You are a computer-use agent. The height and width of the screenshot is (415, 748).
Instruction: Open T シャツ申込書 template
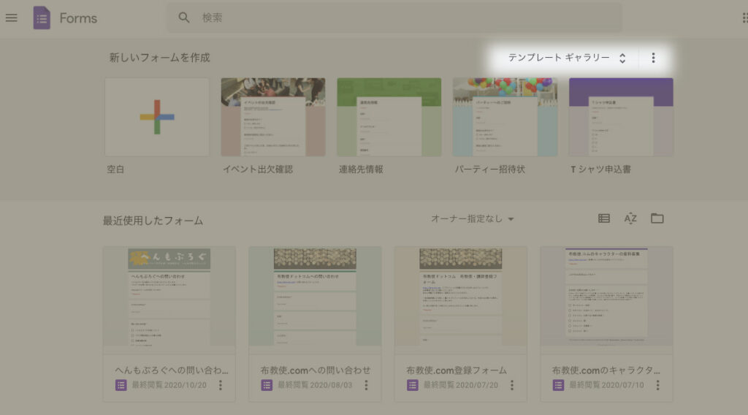point(621,118)
